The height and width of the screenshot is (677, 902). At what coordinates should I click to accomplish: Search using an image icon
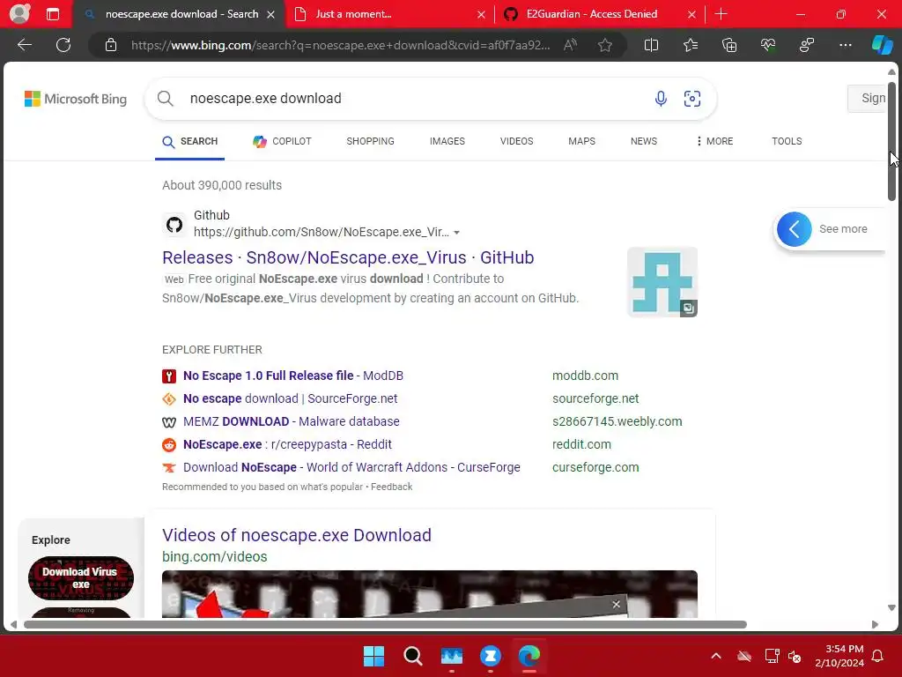coord(692,99)
